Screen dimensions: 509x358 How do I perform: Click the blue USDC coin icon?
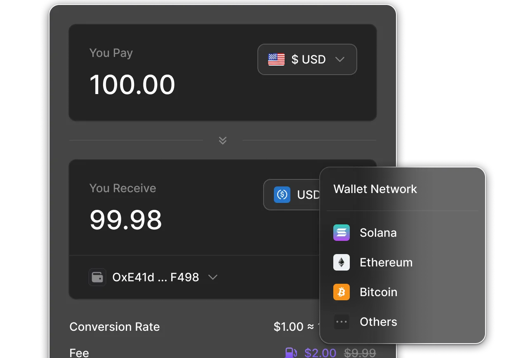(x=282, y=194)
